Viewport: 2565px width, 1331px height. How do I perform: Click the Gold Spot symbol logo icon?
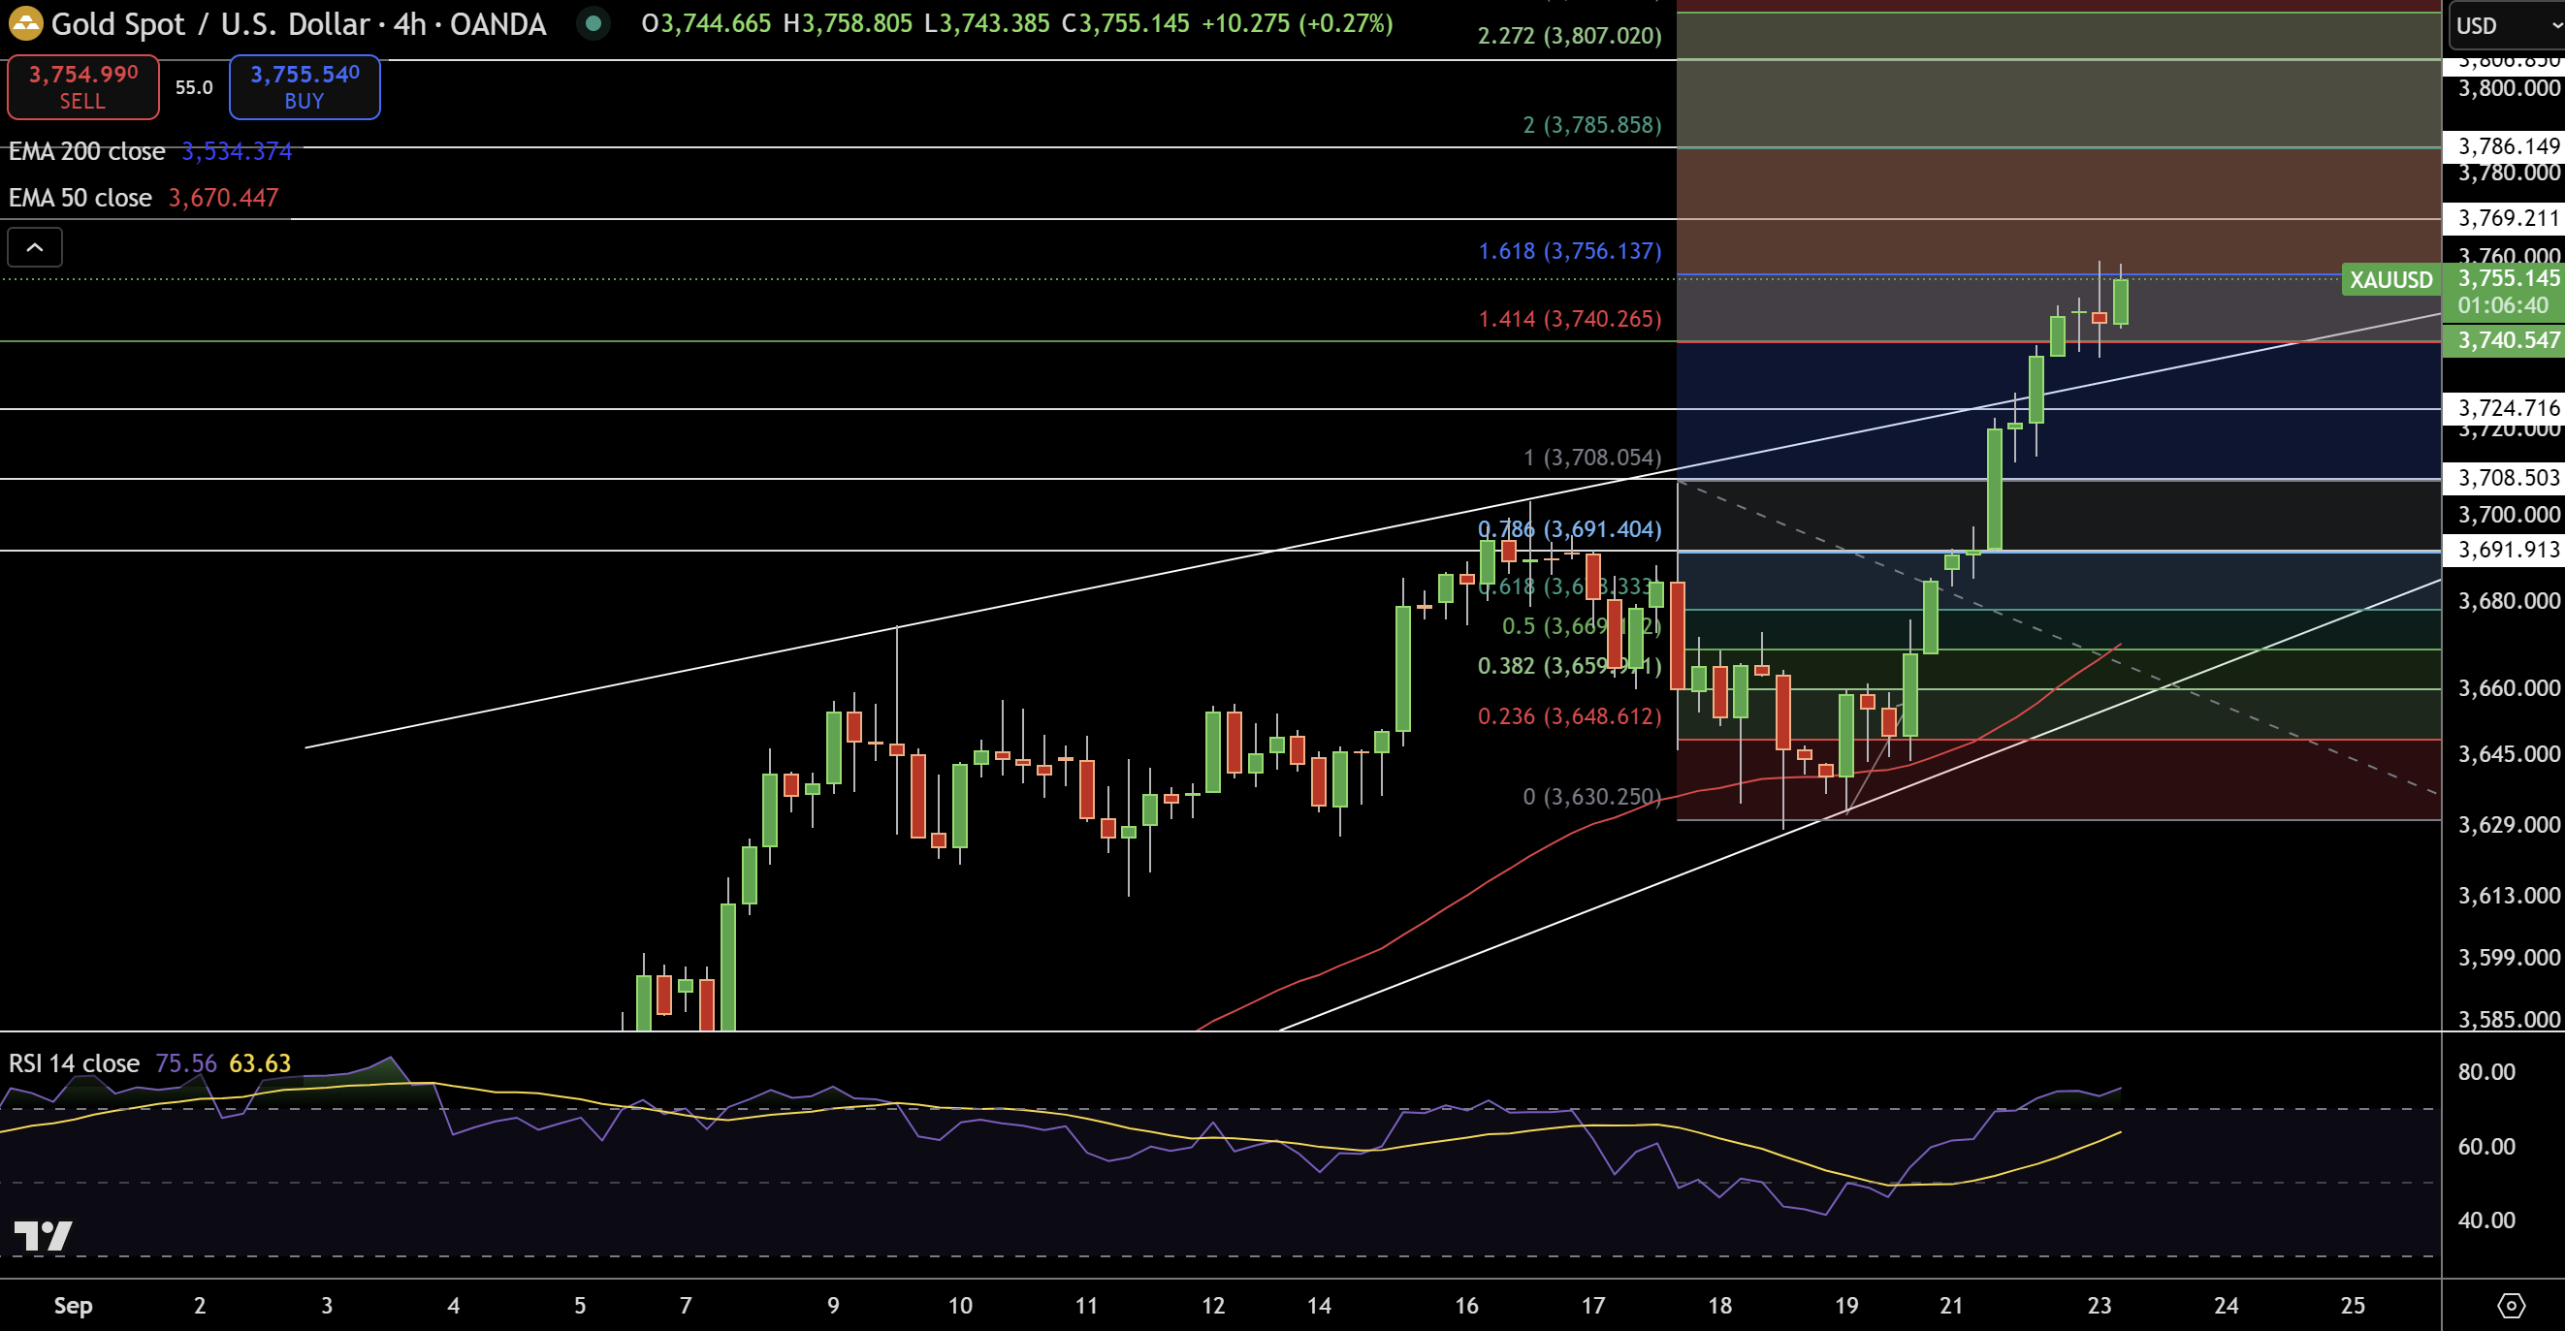26,23
